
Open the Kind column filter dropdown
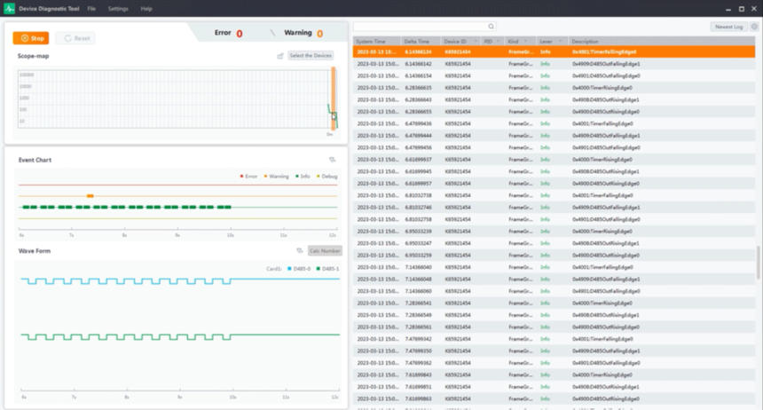coord(525,42)
